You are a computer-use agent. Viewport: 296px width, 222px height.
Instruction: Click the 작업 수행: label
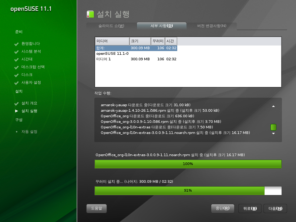tap(103, 93)
